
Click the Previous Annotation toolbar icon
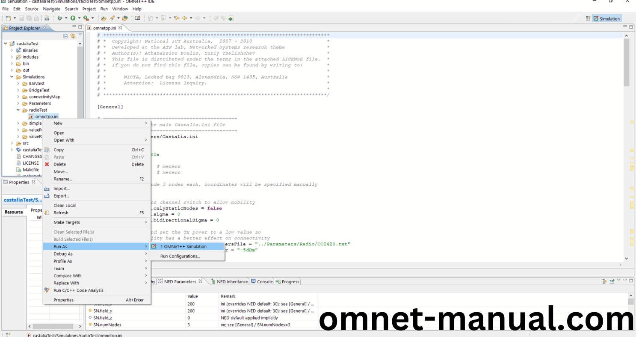click(163, 18)
